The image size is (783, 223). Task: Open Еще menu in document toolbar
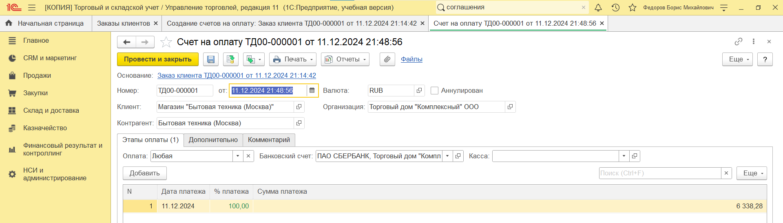[737, 59]
